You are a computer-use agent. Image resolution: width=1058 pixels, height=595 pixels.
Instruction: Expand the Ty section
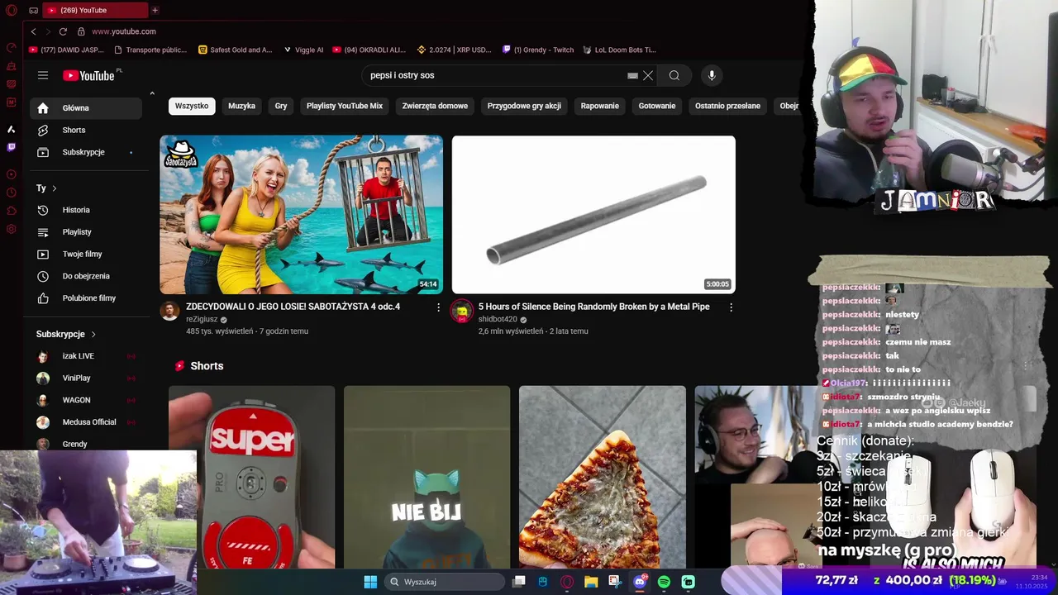[x=46, y=188]
